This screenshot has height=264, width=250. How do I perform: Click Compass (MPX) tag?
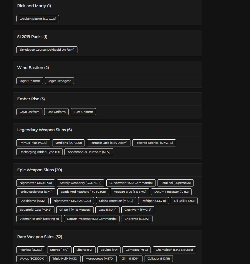[137, 250]
